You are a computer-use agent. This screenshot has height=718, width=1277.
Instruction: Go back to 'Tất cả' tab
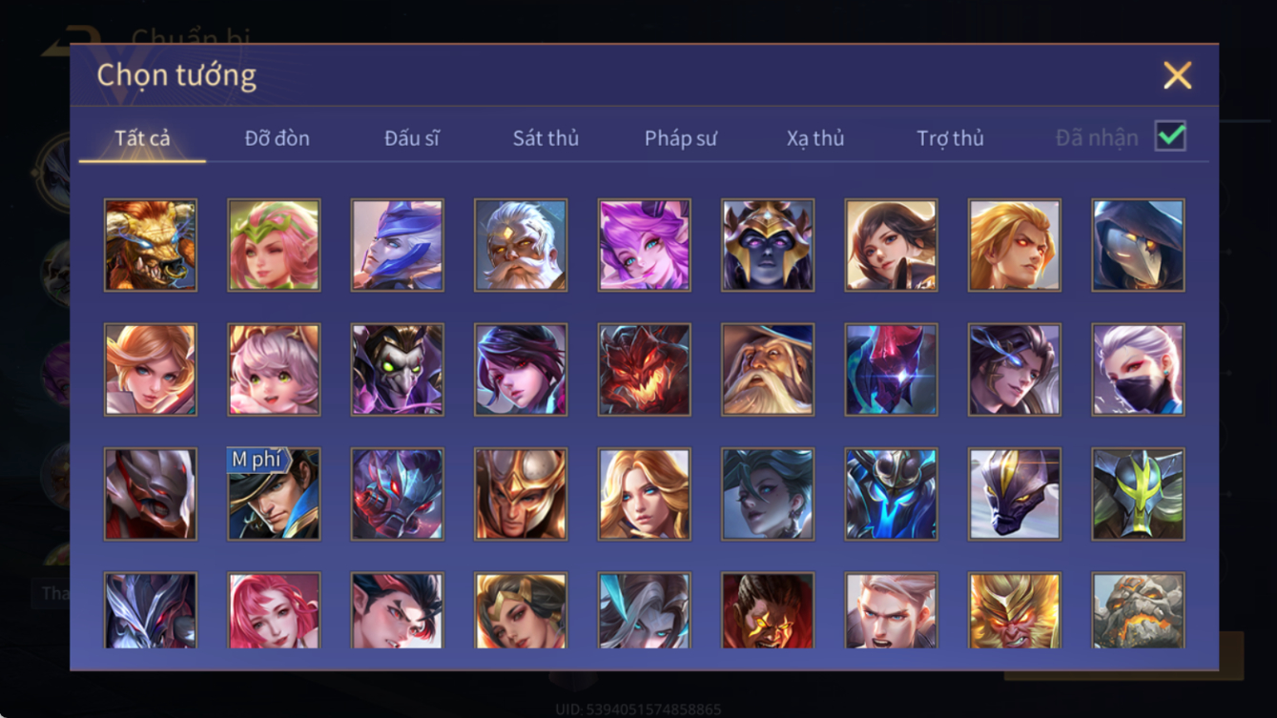coord(142,138)
